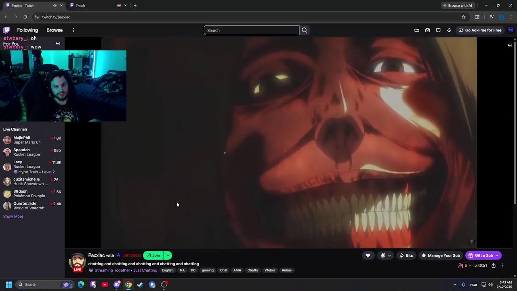Click the Join button
The width and height of the screenshot is (517, 291).
coord(153,255)
